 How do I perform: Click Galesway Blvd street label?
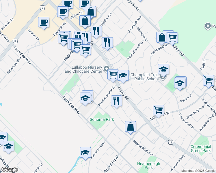tap(14, 65)
